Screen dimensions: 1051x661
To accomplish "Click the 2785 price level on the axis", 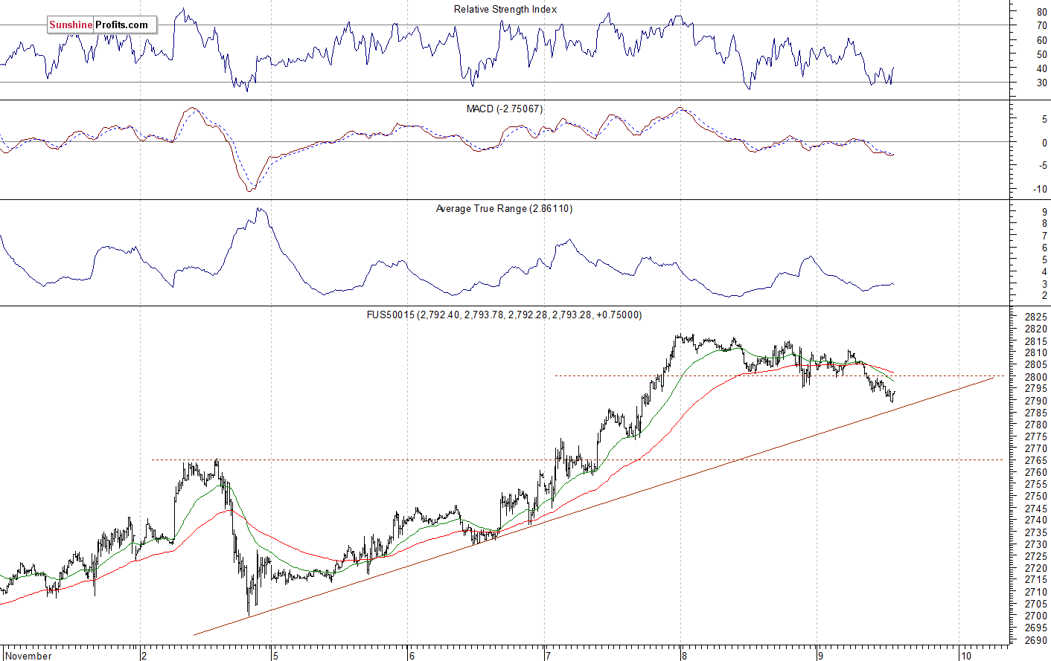I will [x=1036, y=413].
